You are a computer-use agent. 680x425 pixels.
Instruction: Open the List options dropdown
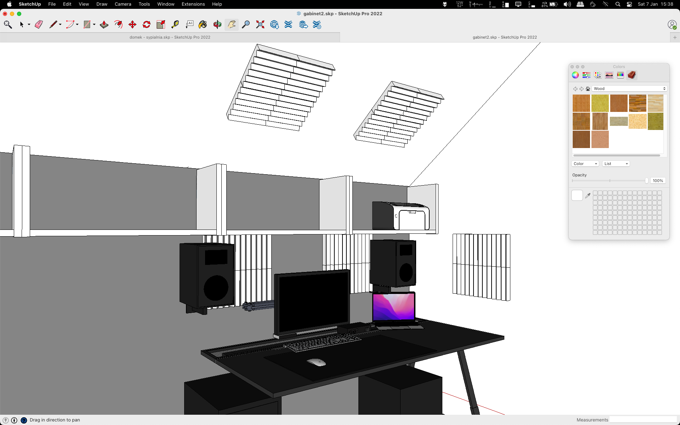616,164
